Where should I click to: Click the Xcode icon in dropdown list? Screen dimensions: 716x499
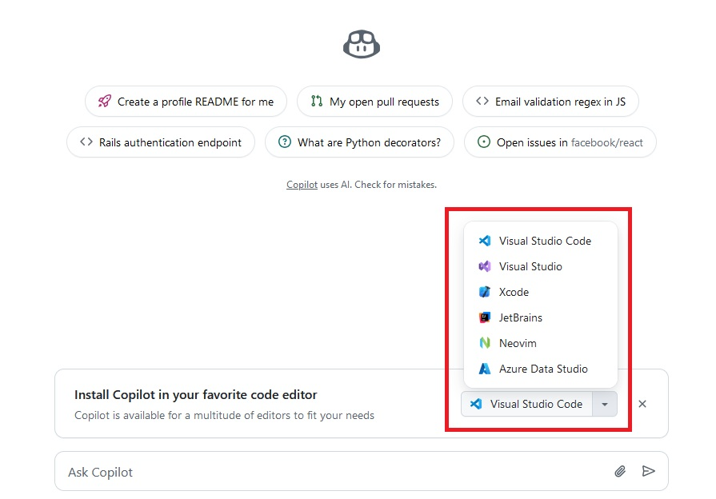click(x=484, y=292)
